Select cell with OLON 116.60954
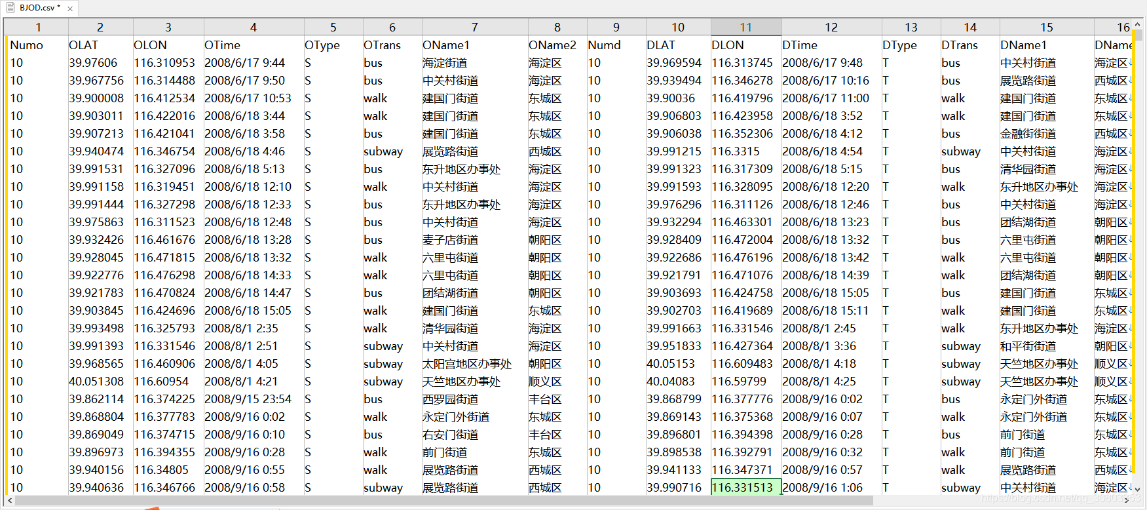The width and height of the screenshot is (1147, 510). pyautogui.click(x=168, y=382)
